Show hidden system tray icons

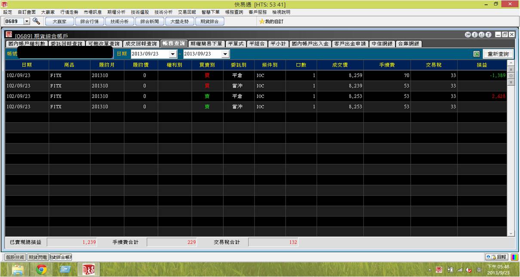coord(429,270)
